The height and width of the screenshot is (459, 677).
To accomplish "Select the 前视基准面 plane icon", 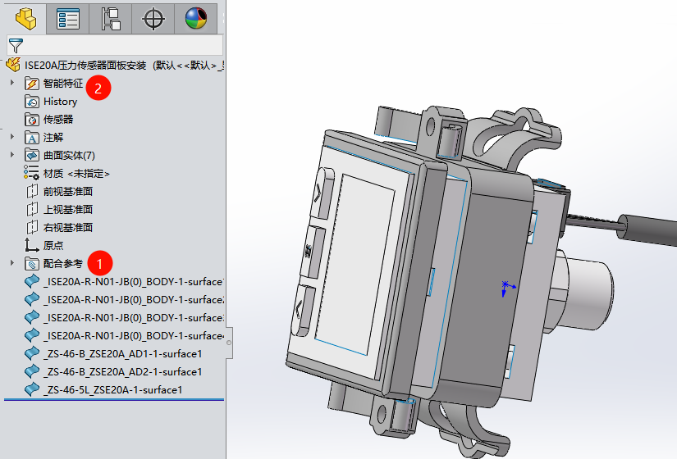I will tap(32, 191).
